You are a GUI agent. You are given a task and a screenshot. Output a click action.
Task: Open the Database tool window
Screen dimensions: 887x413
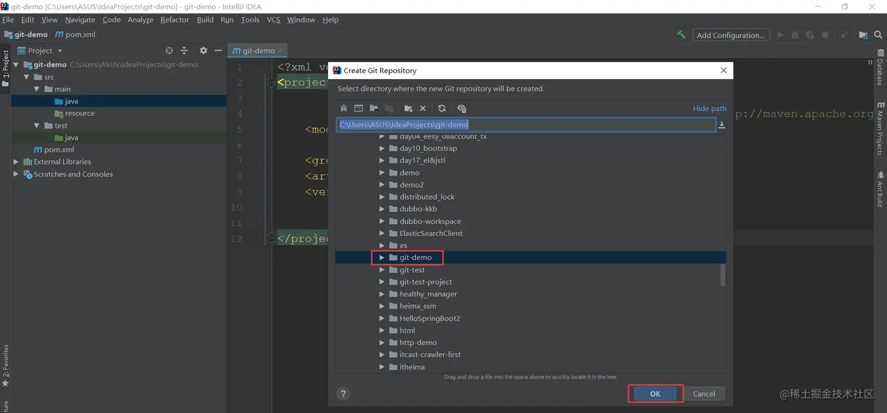pyautogui.click(x=880, y=67)
